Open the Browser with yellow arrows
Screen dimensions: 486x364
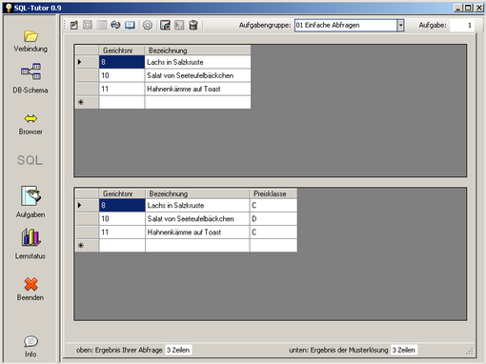30,118
